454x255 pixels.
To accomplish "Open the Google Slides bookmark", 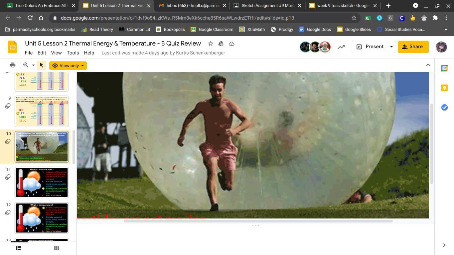I will pos(354,30).
